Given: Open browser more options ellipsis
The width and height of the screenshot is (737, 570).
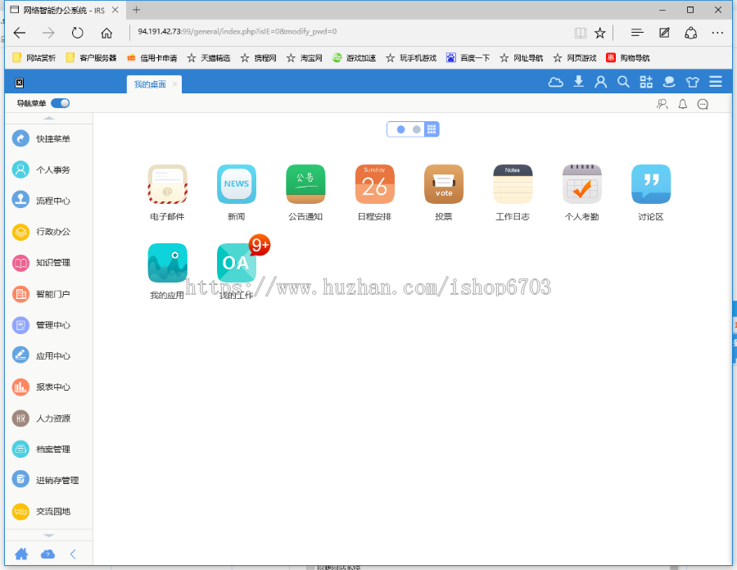Looking at the screenshot, I should 717,33.
